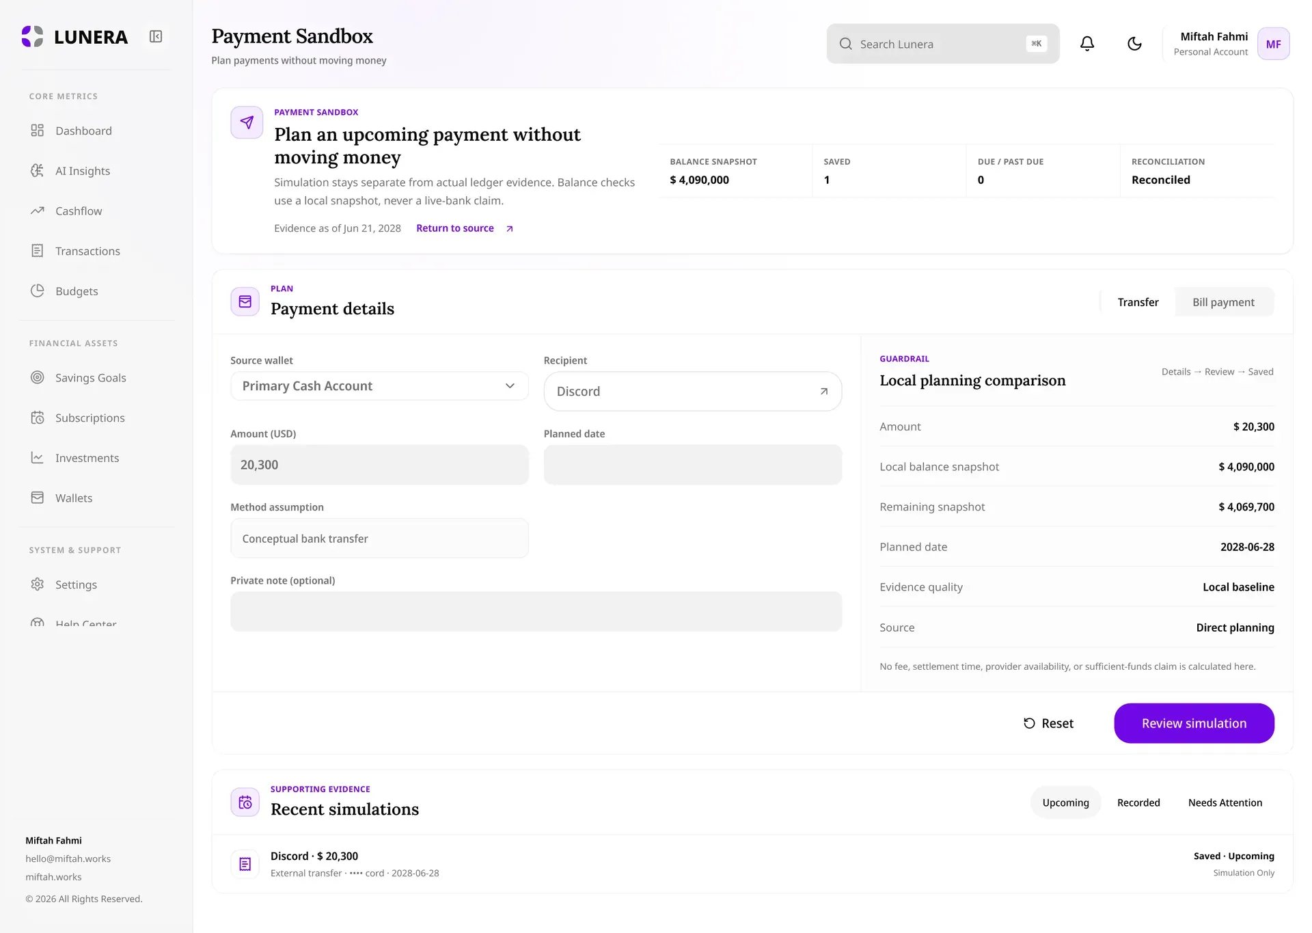1312x933 pixels.
Task: Open Settings from sidebar
Action: 96,584
